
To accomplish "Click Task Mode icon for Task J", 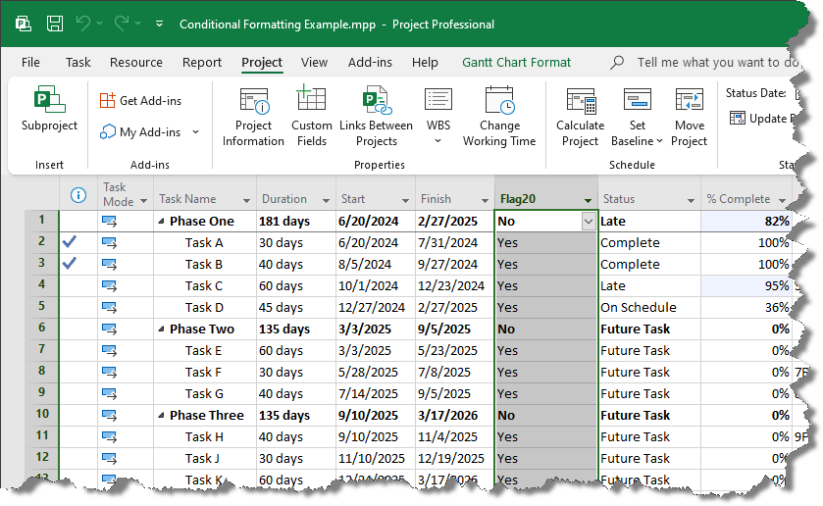I will pyautogui.click(x=109, y=458).
